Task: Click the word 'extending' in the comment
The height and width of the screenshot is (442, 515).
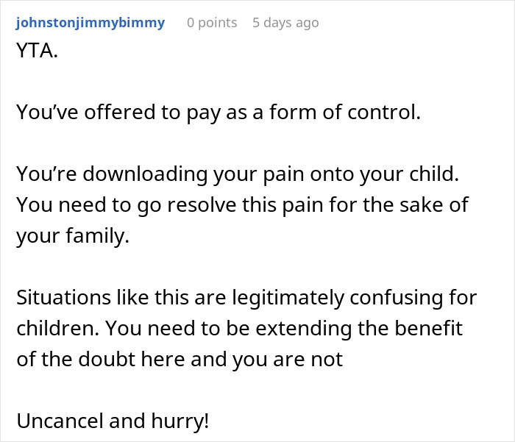Action: tap(274, 330)
